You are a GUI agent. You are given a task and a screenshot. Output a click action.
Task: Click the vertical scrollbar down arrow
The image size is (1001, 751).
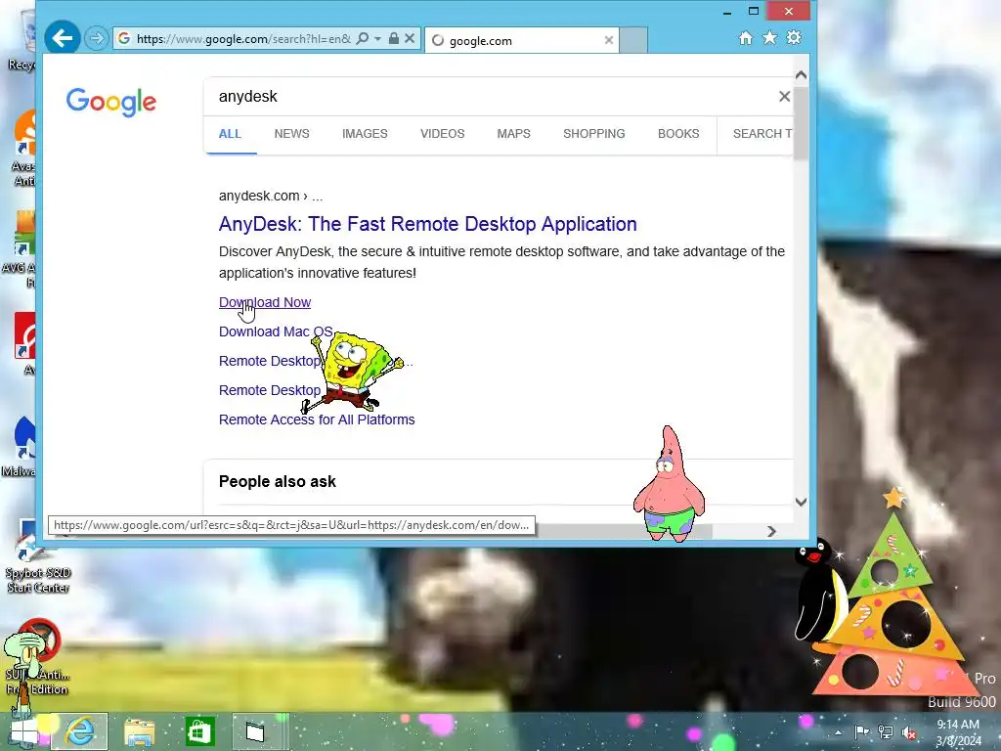802,502
